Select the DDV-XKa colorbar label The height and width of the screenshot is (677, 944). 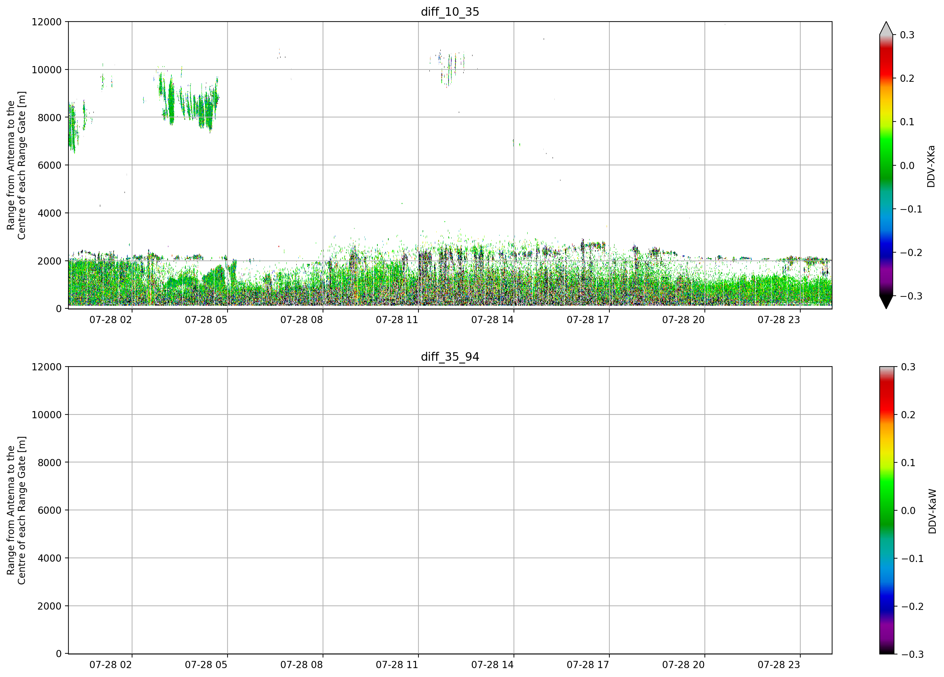(x=931, y=166)
